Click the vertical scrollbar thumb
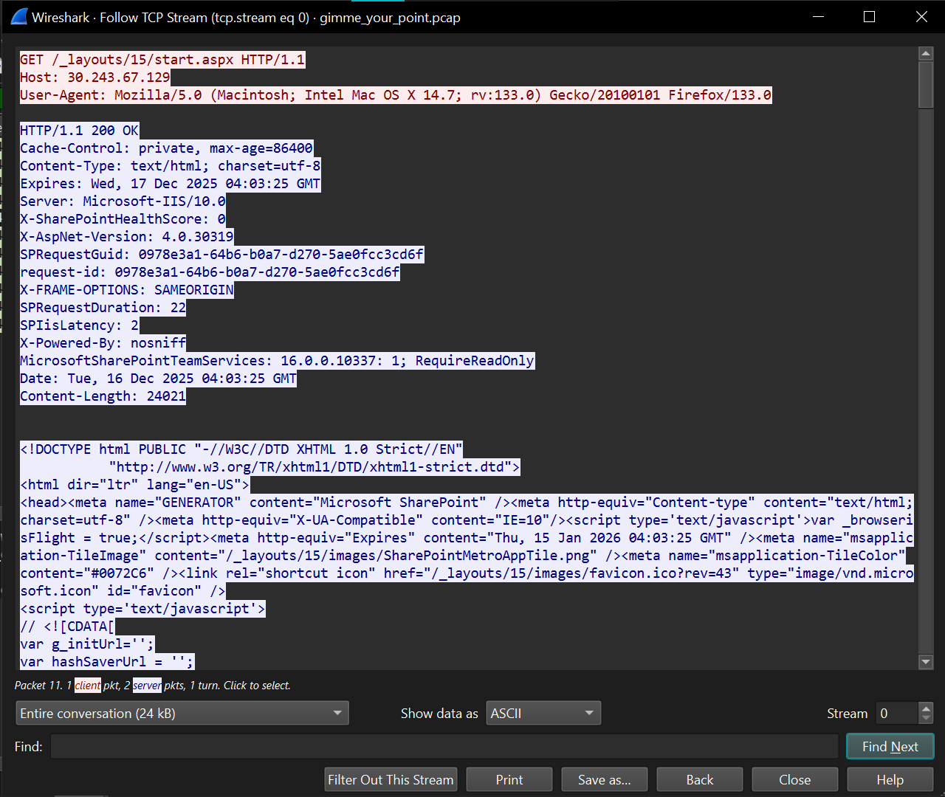This screenshot has width=945, height=797. click(x=926, y=85)
